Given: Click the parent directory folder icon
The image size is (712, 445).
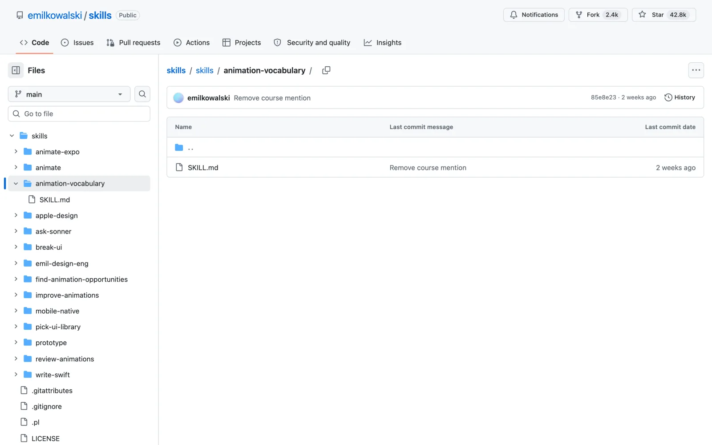Looking at the screenshot, I should (x=179, y=147).
